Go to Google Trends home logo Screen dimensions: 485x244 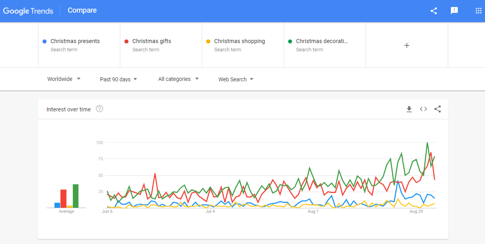click(x=28, y=11)
